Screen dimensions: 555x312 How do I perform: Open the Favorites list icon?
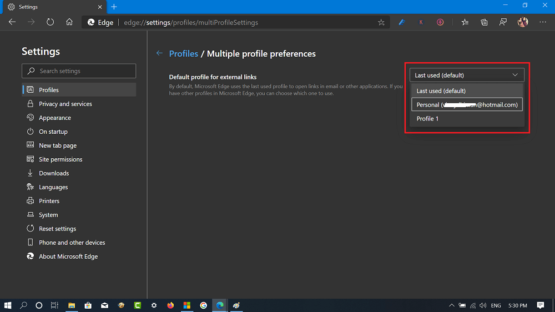tap(465, 22)
